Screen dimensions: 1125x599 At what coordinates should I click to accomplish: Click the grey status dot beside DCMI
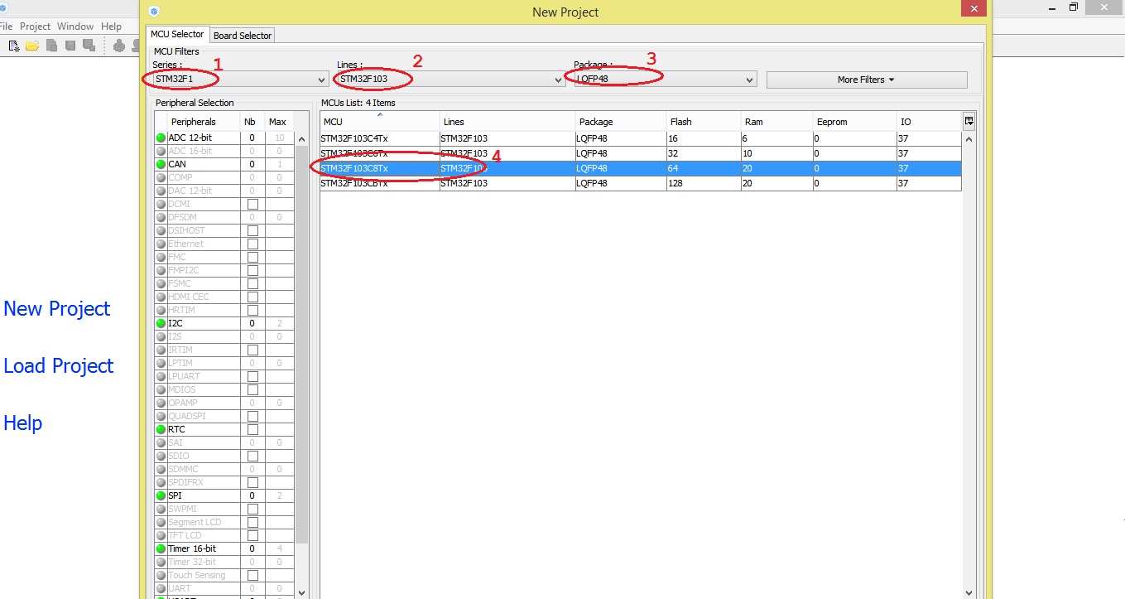pos(161,204)
